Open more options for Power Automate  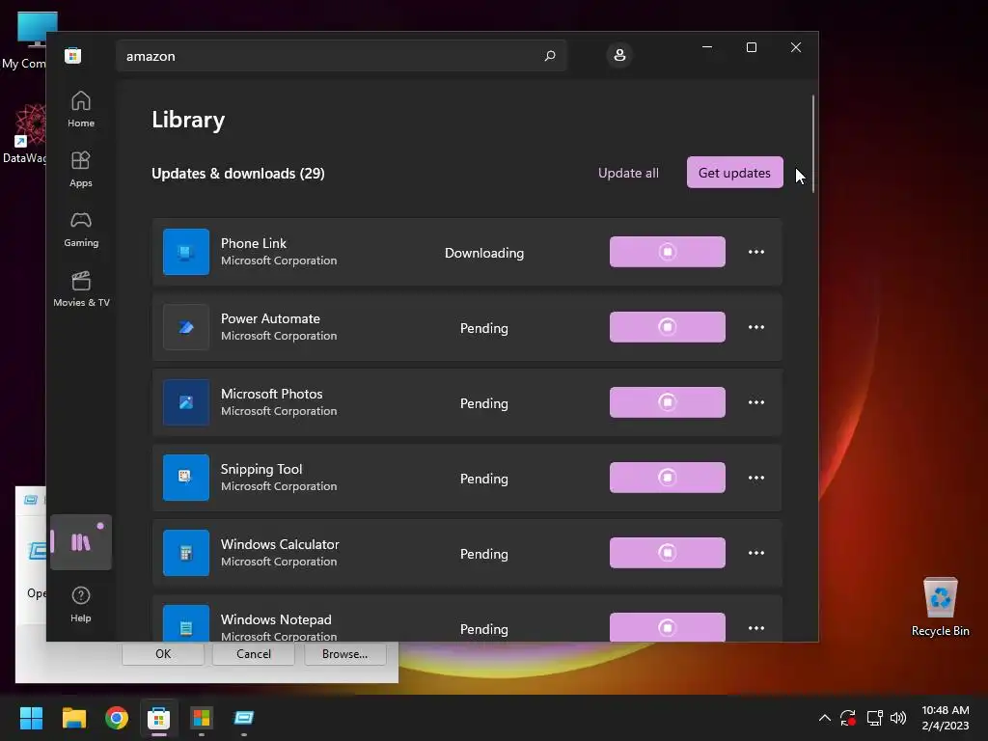[x=756, y=327]
